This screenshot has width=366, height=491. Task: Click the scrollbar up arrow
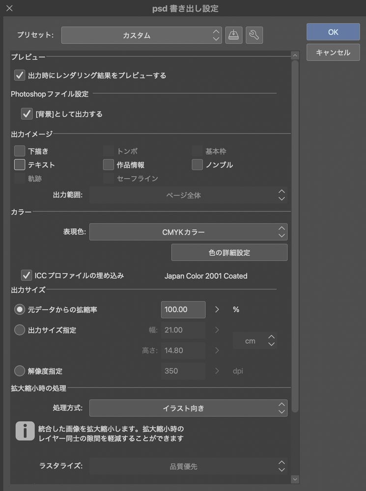tap(295, 56)
